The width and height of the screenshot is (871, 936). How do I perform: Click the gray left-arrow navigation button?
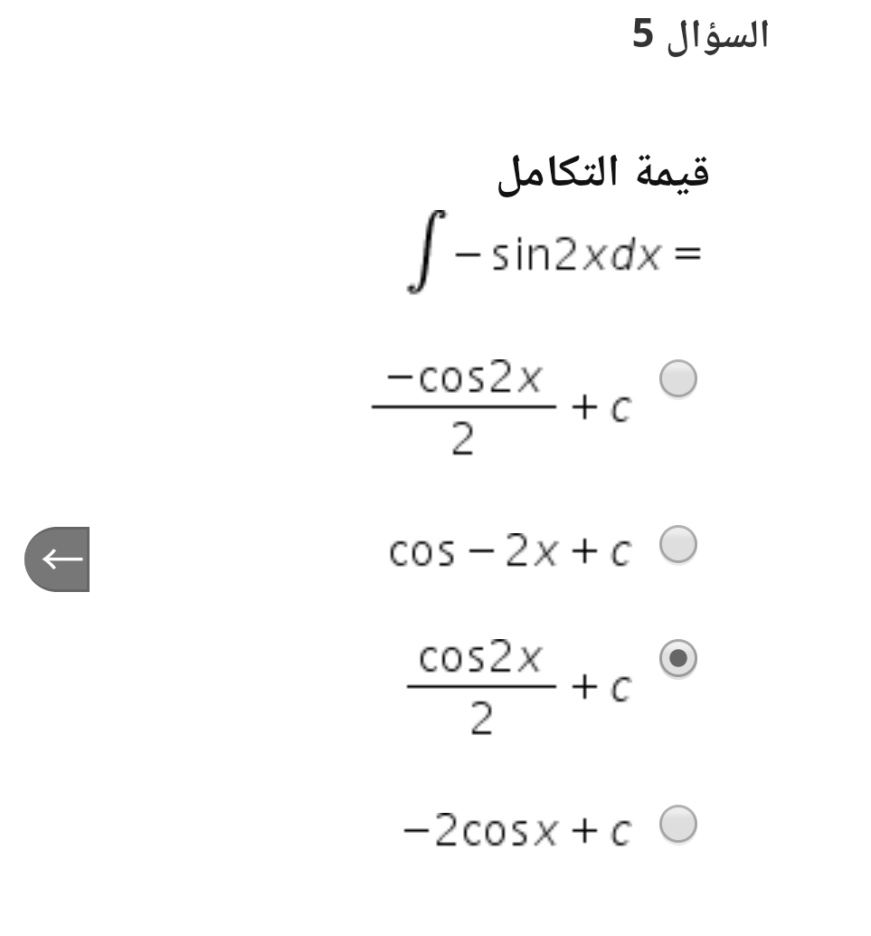point(57,559)
